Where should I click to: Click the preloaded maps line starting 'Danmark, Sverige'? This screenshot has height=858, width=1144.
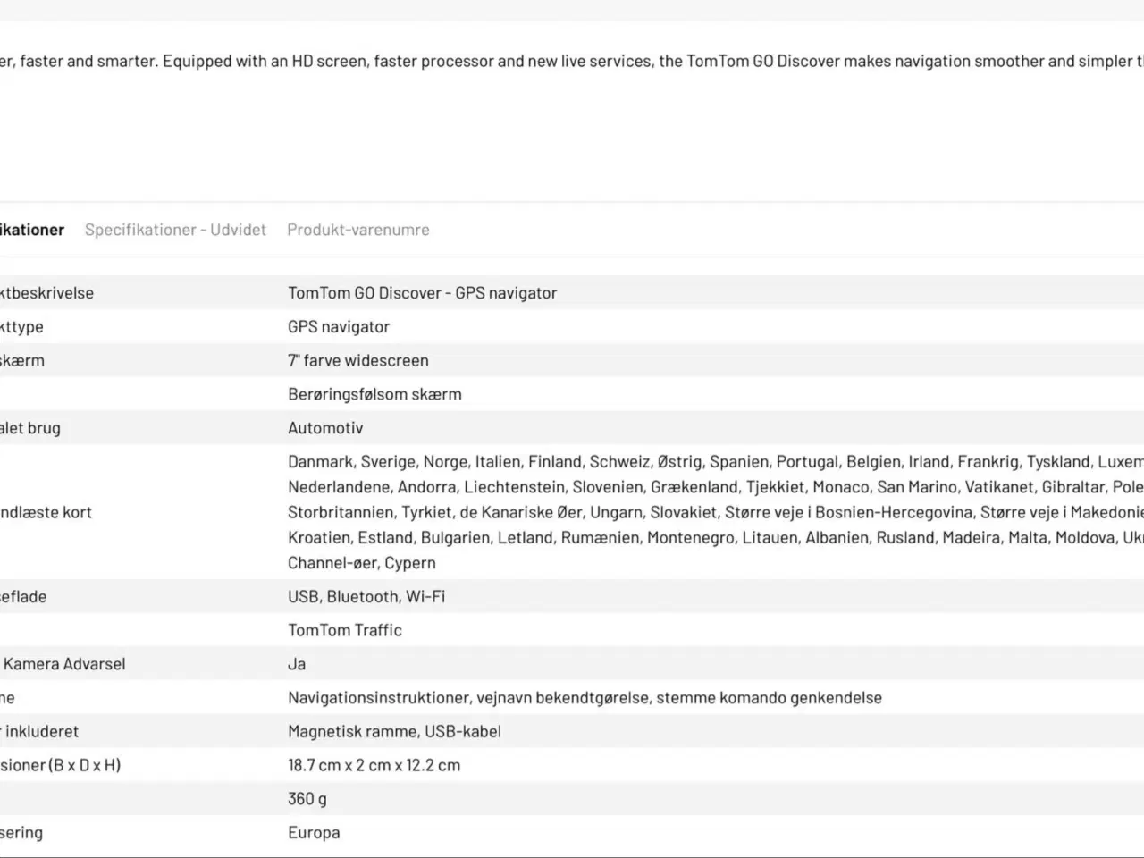tap(715, 462)
